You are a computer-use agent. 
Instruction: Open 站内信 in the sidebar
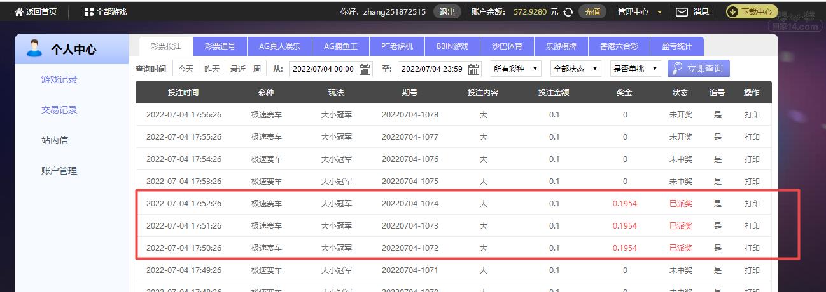coord(55,140)
